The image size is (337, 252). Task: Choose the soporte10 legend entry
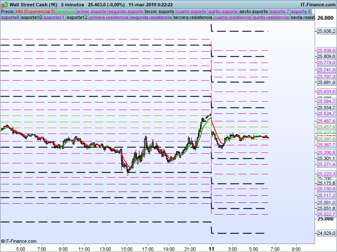(x=32, y=17)
